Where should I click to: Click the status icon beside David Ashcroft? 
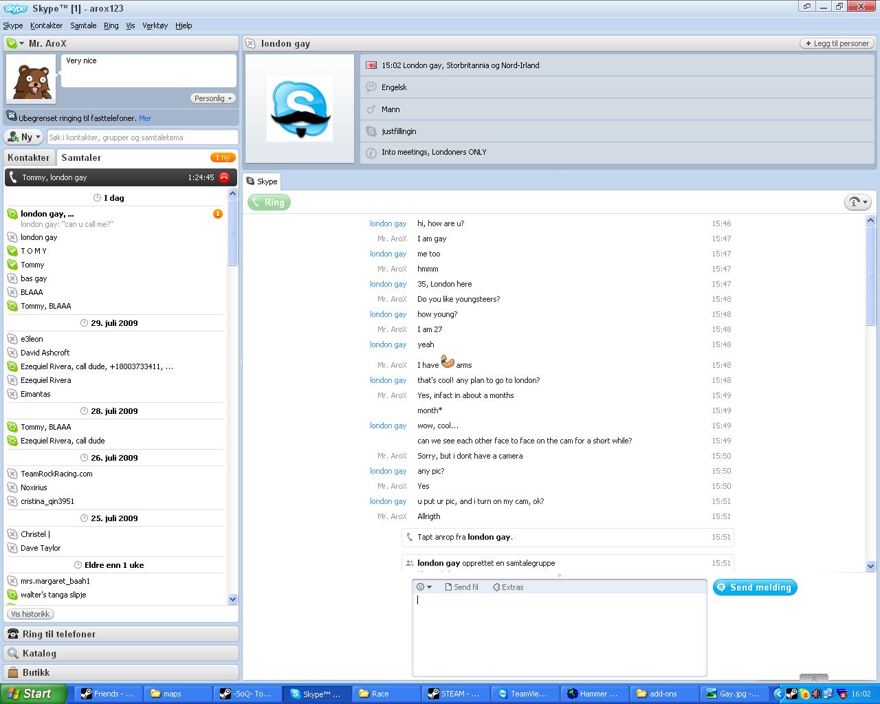click(x=12, y=353)
